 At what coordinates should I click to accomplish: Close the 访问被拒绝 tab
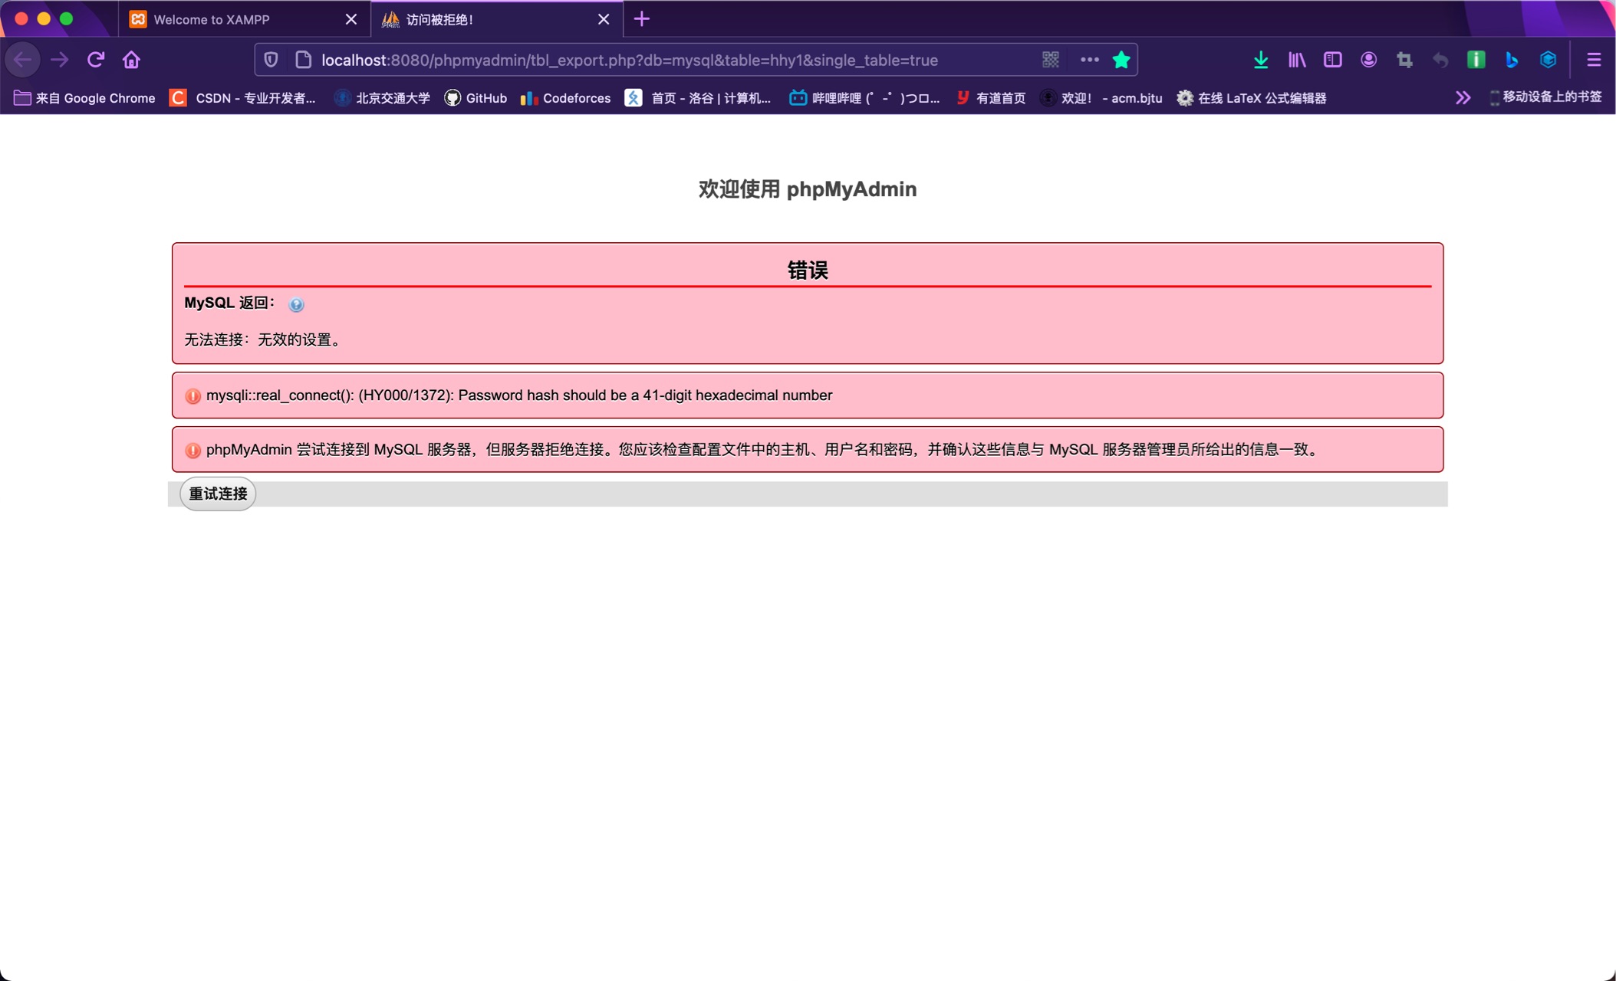point(604,19)
